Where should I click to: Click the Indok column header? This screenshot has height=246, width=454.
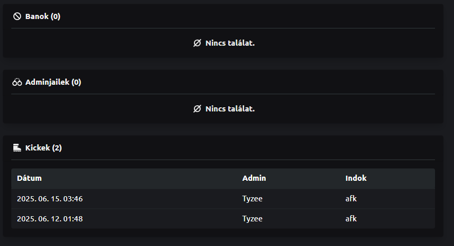(356, 178)
